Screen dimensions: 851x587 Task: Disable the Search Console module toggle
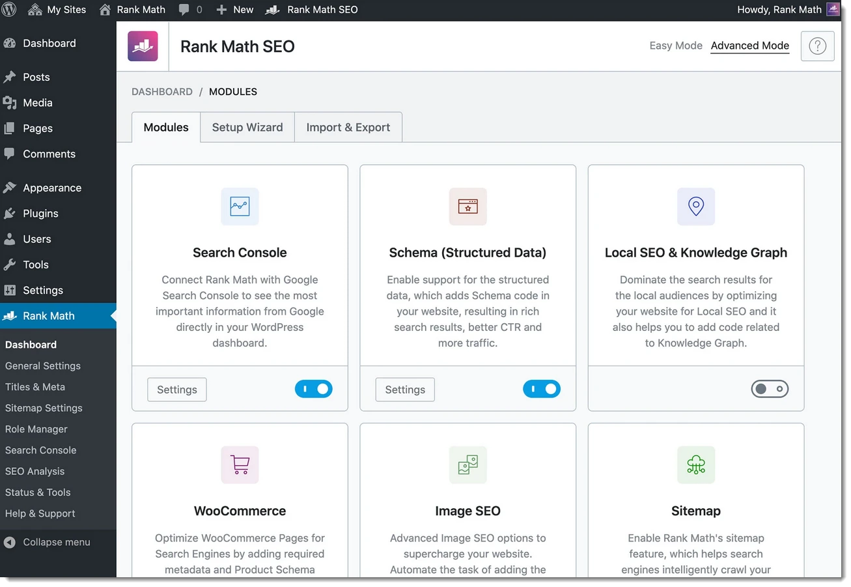coord(314,389)
